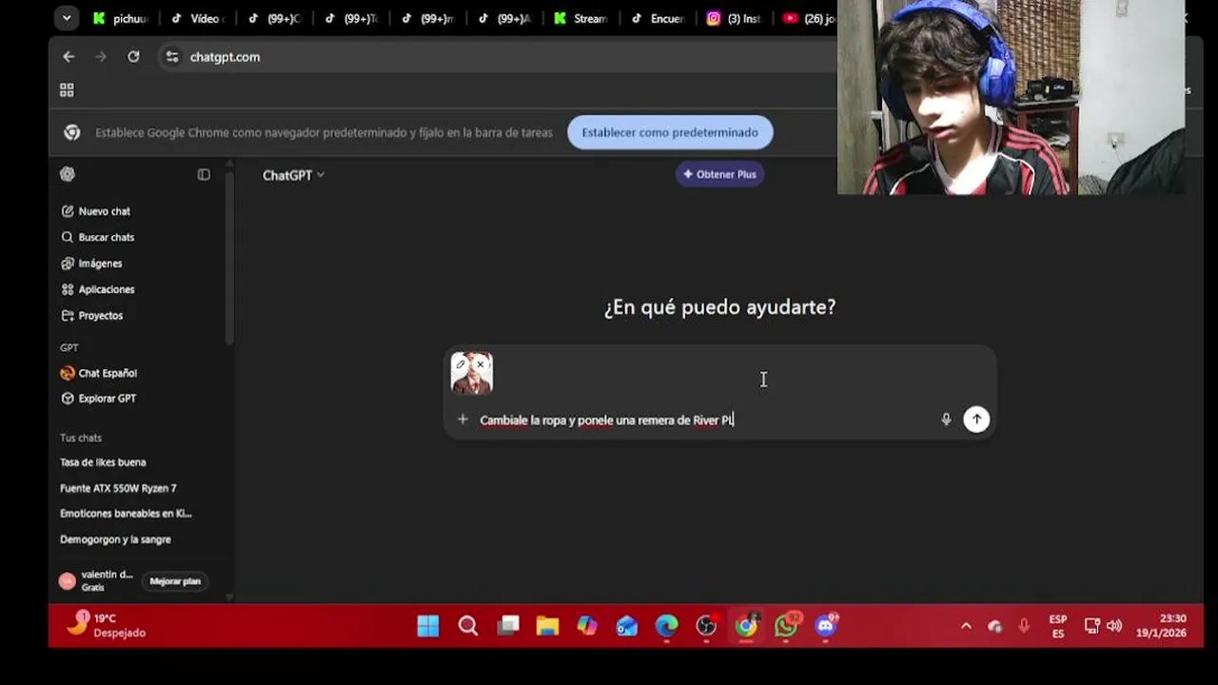Open Discord from the taskbar

click(x=826, y=625)
